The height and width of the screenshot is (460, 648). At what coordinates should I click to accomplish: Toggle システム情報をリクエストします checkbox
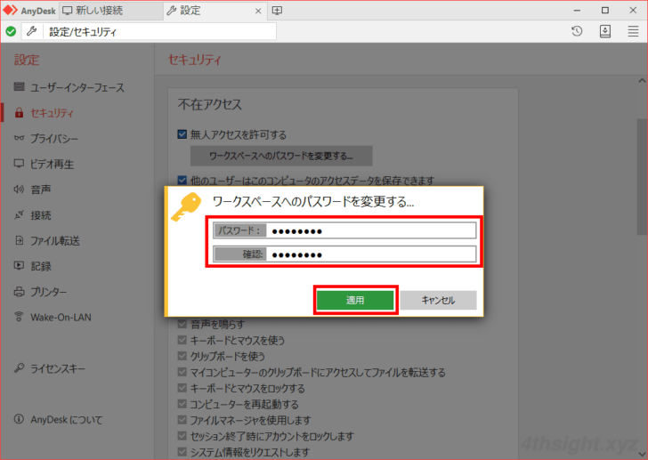182,452
